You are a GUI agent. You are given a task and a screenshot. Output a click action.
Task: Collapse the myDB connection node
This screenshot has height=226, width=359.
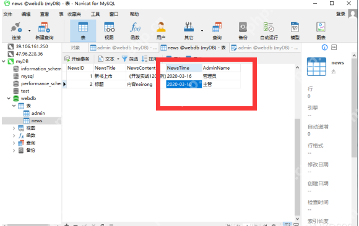[4, 61]
